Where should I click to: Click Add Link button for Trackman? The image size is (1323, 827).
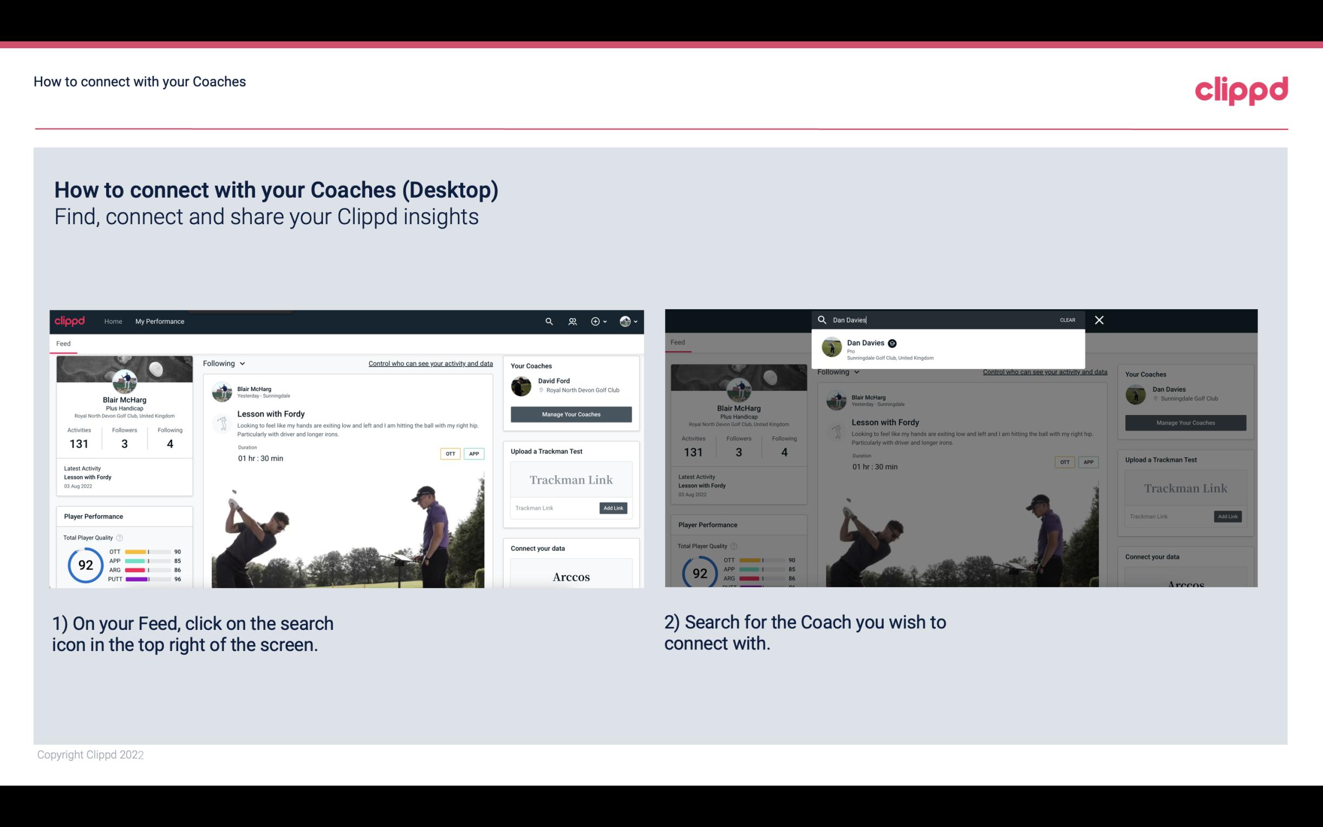pos(614,507)
